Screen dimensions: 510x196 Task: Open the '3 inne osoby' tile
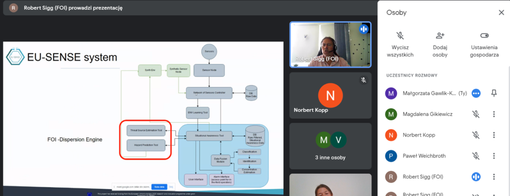(x=331, y=146)
